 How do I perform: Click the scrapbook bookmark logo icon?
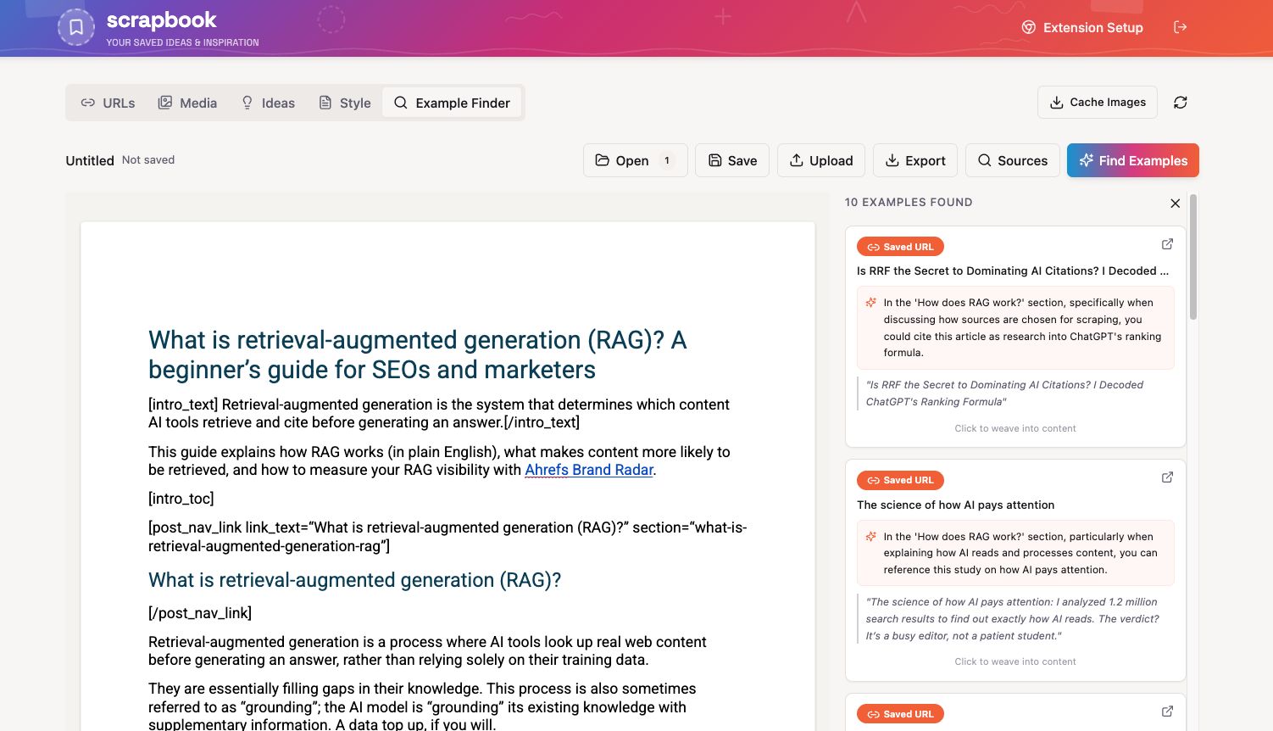[76, 26]
